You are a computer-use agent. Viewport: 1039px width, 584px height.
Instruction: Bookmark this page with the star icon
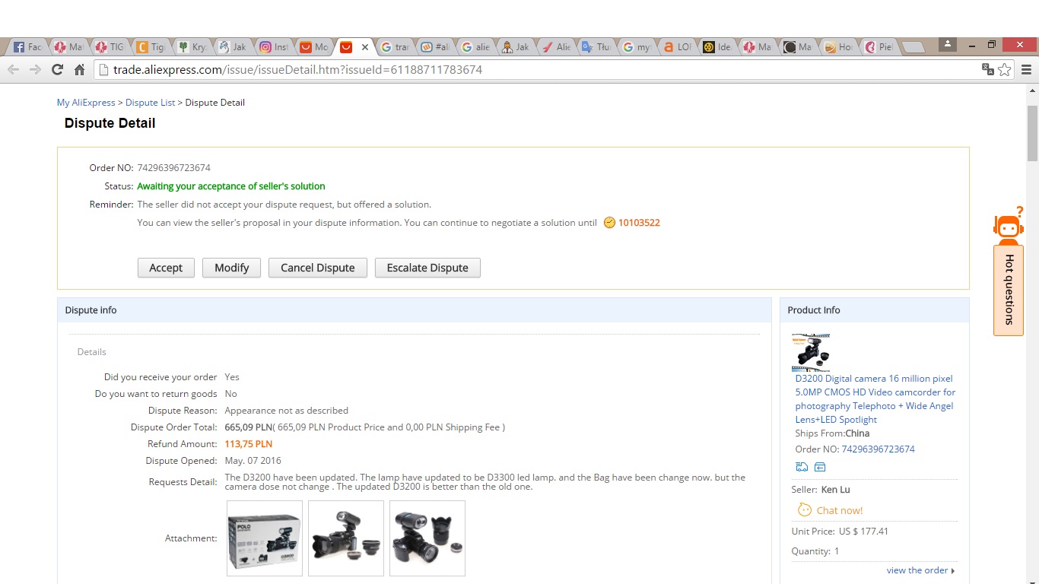(x=1005, y=70)
